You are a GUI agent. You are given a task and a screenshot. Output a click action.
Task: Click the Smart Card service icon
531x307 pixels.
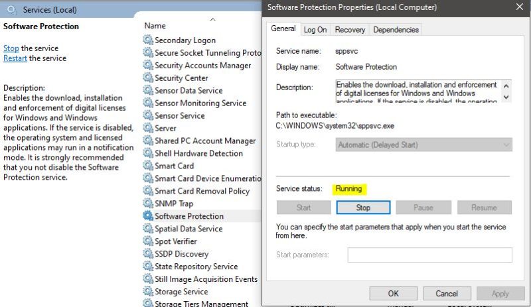(148, 166)
